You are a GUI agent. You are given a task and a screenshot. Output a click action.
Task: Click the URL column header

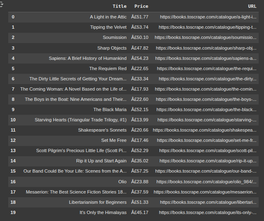pos(252,6)
